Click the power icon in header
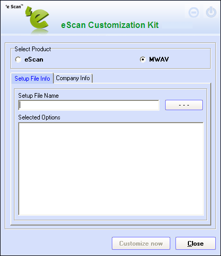This screenshot has width=221, height=256. (x=211, y=12)
